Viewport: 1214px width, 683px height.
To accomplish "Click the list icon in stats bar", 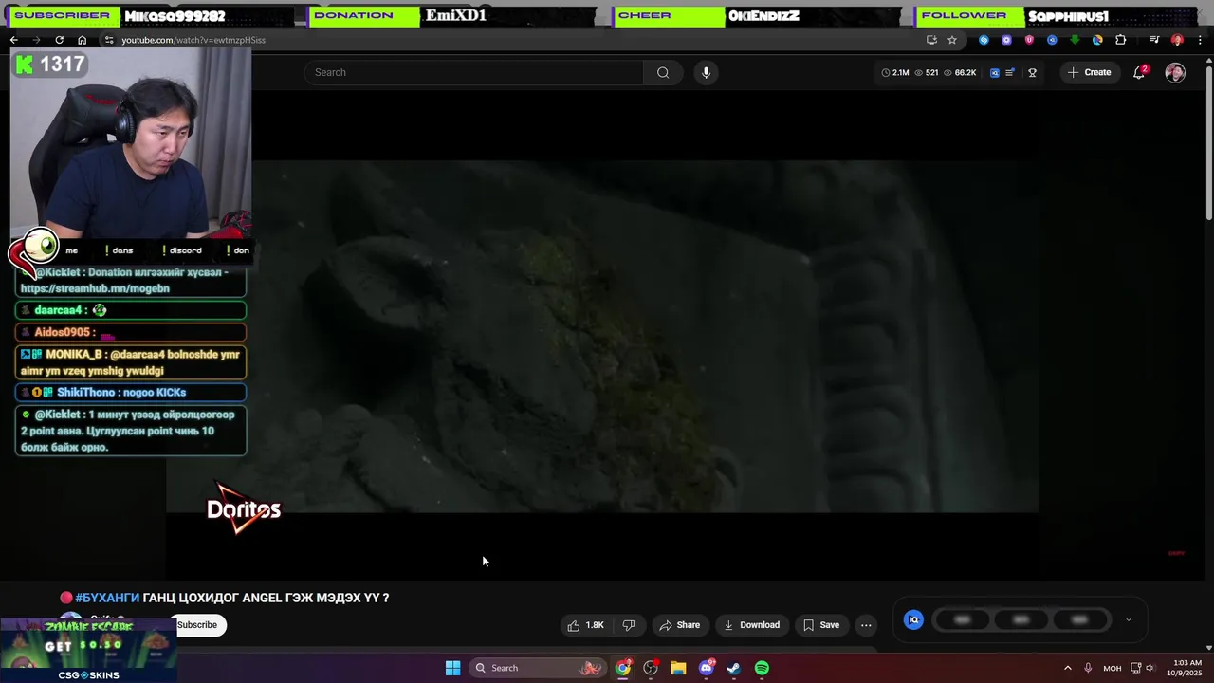I will pos(1010,72).
